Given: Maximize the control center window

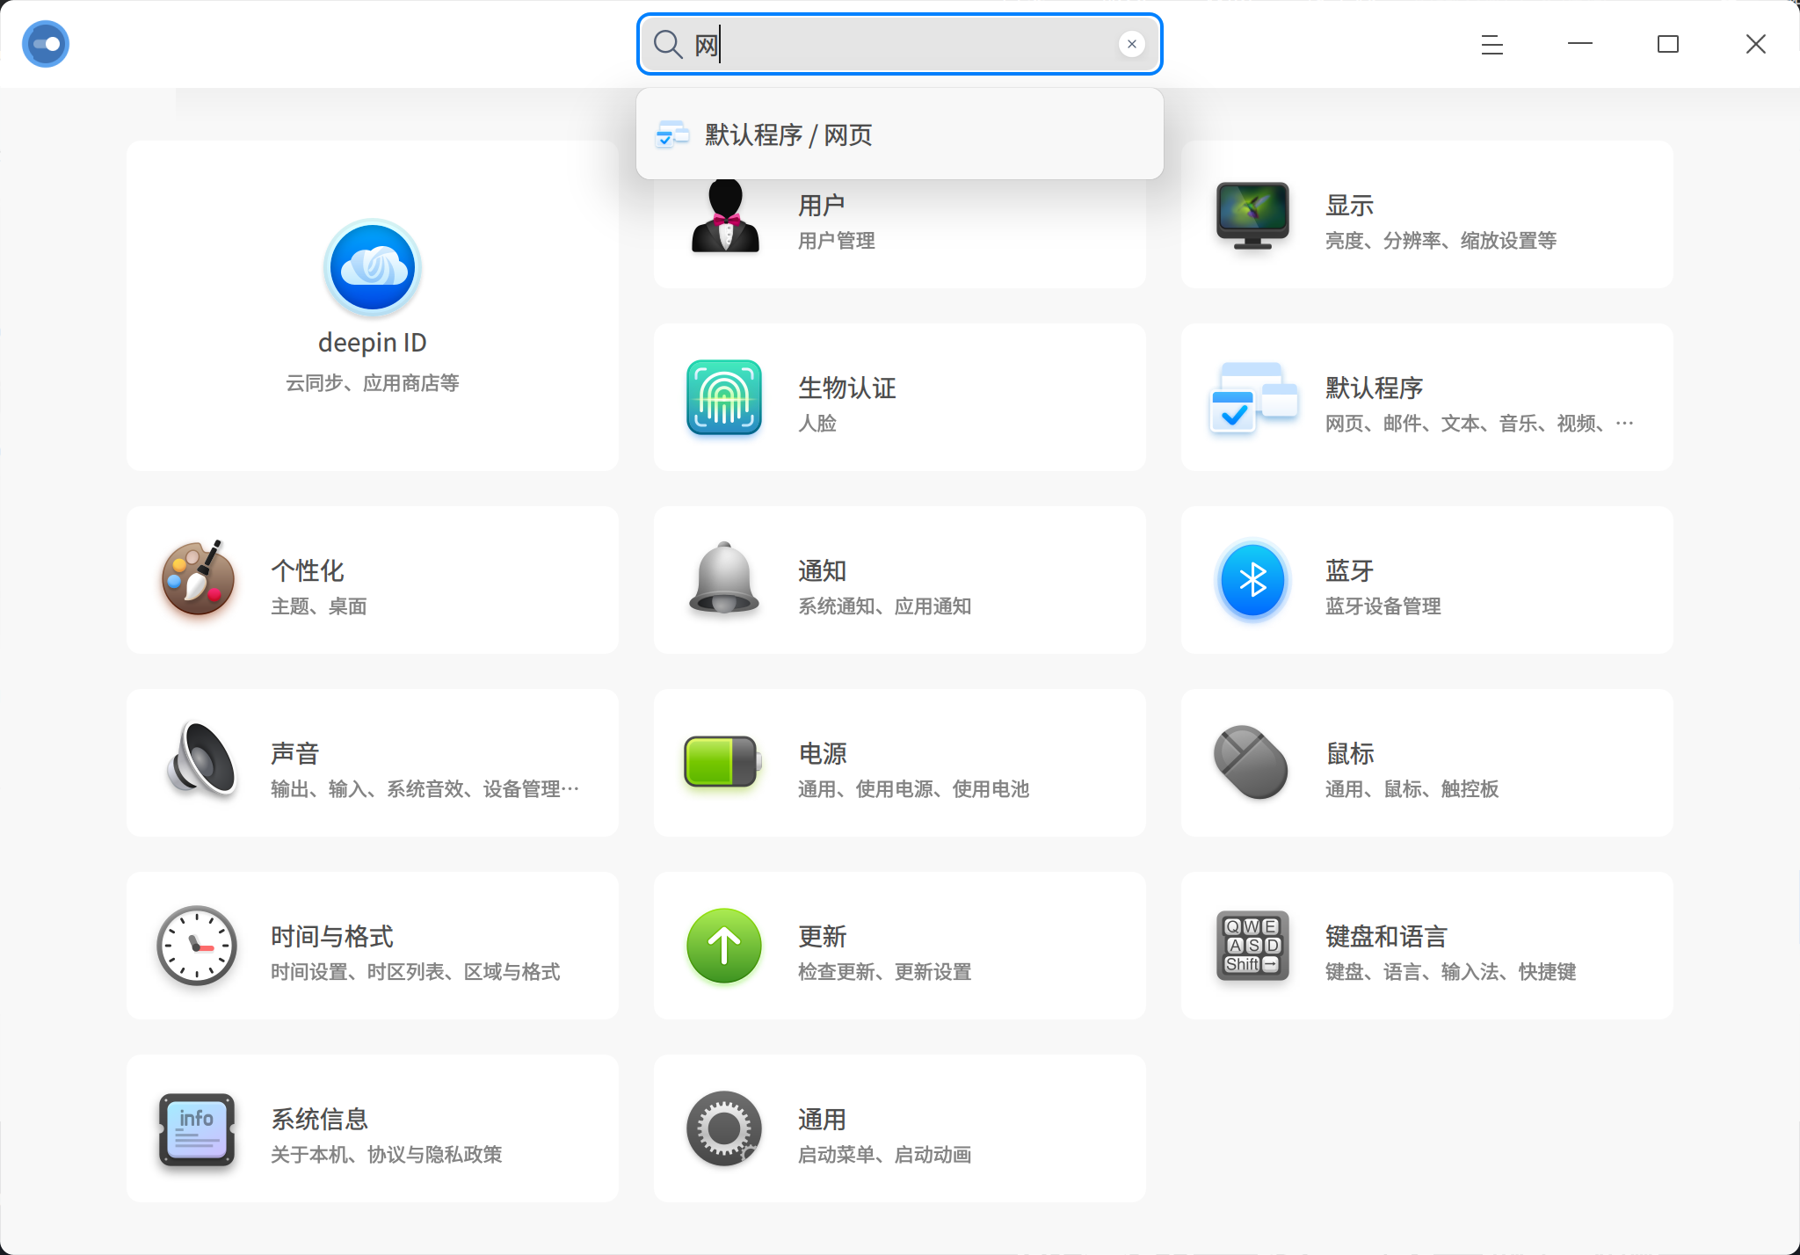Looking at the screenshot, I should coord(1668,44).
